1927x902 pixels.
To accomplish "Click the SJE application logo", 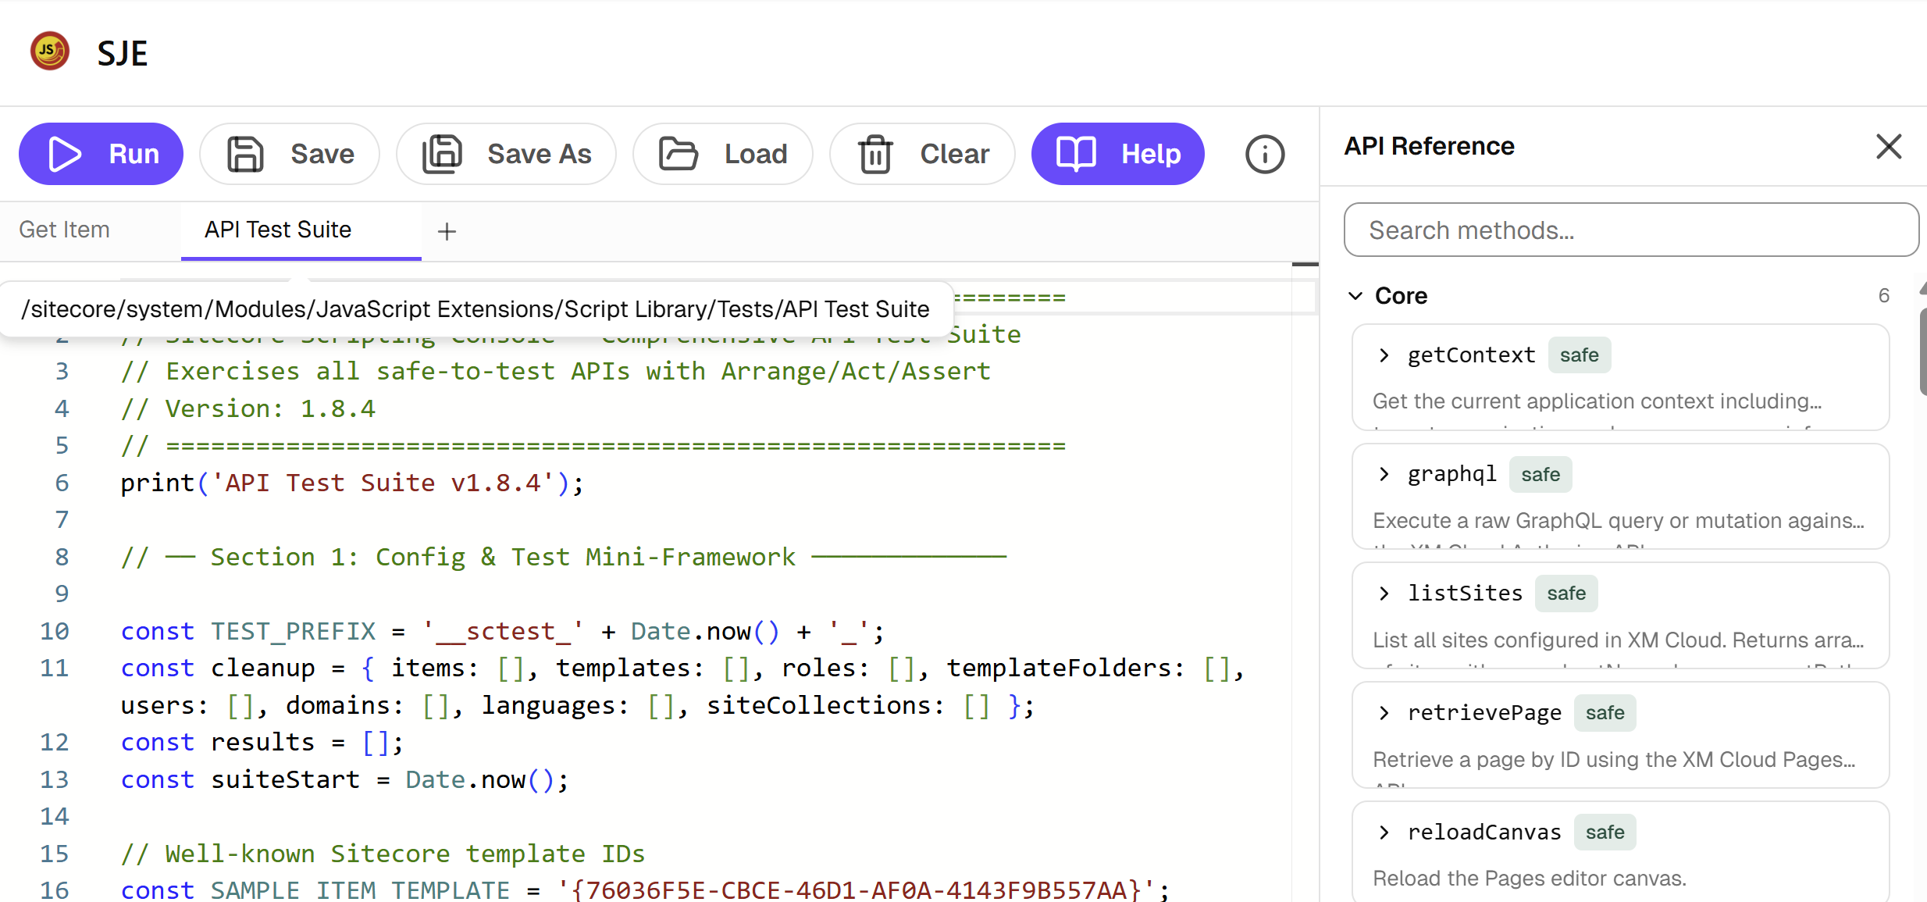I will (x=49, y=52).
